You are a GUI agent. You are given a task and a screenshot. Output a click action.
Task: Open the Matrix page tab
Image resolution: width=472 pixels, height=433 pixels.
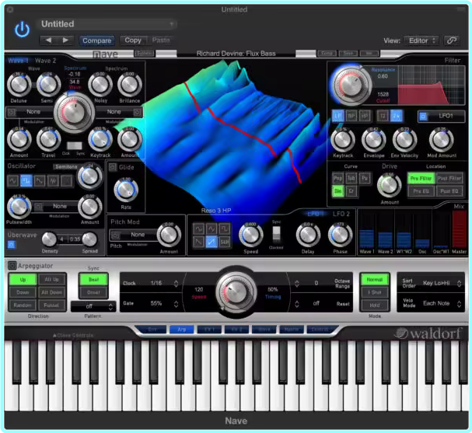tap(292, 330)
